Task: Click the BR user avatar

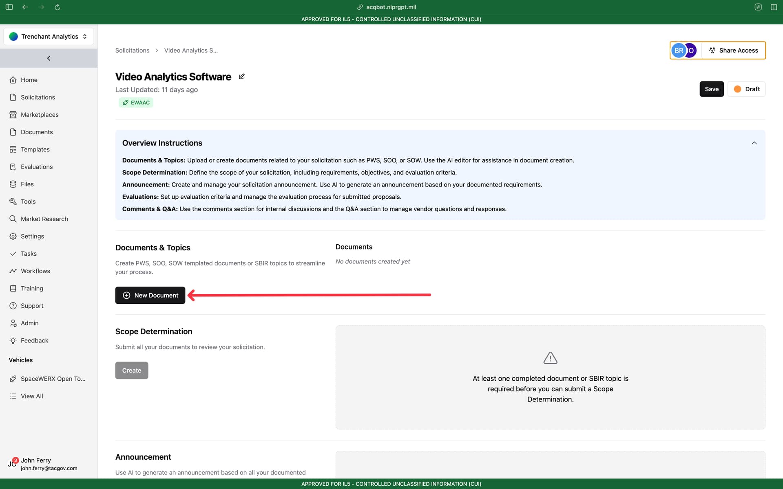Action: click(x=679, y=50)
